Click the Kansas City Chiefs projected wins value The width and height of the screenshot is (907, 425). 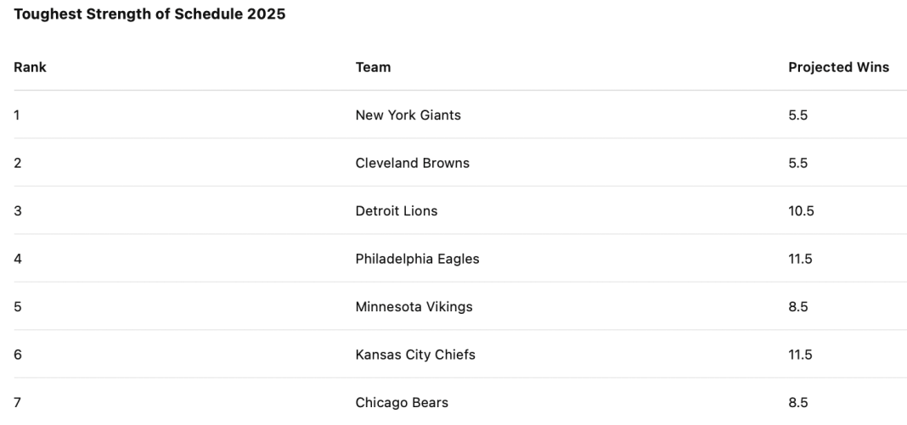click(800, 355)
